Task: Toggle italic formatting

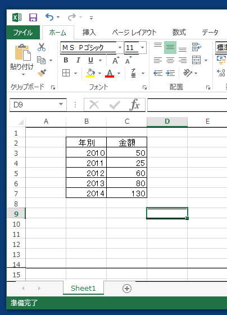Action: (78, 60)
